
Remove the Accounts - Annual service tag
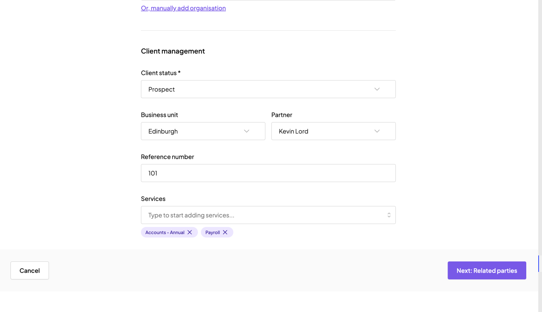[x=190, y=232]
